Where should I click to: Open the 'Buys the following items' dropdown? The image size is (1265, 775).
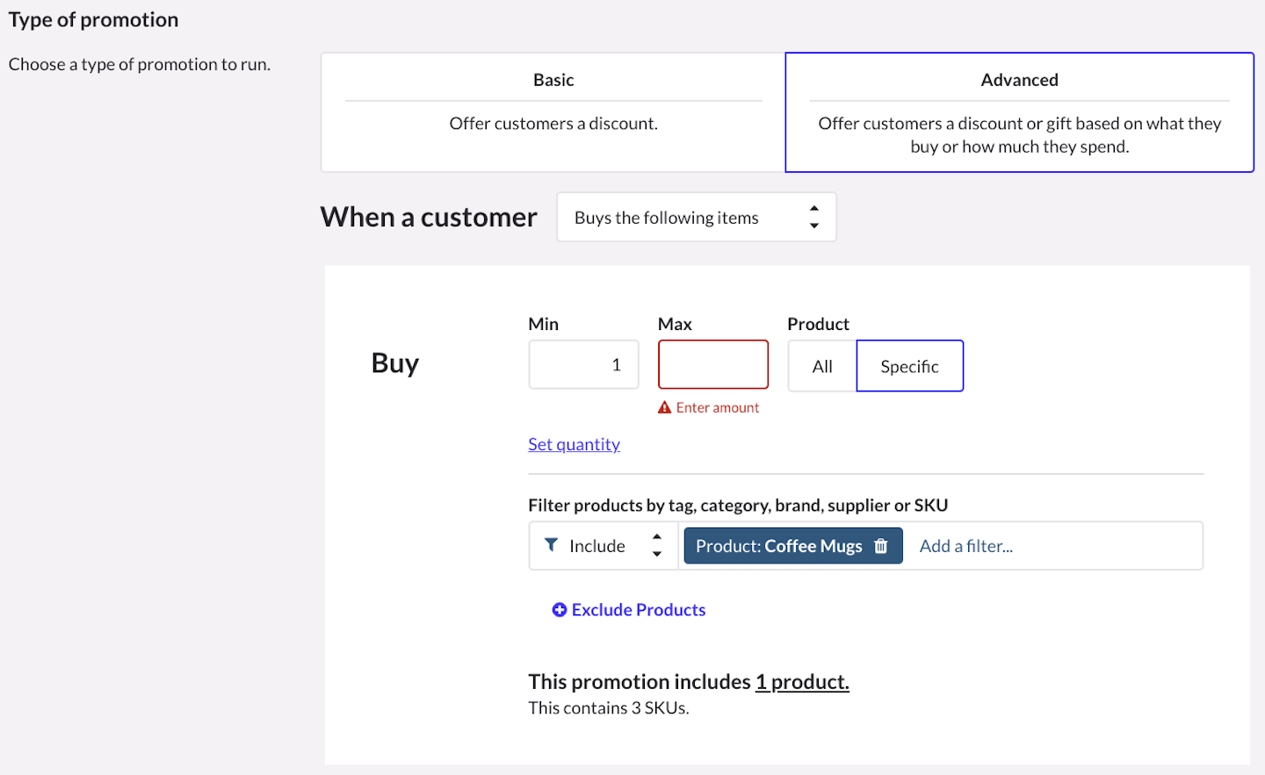697,217
